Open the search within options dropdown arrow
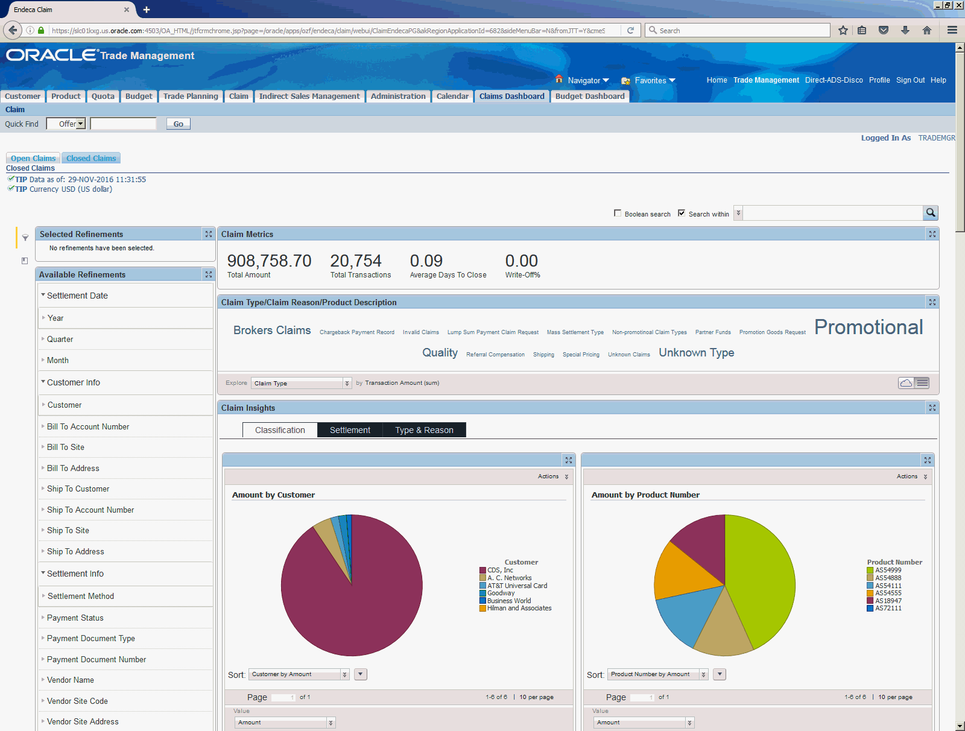Screen dimensions: 965x731 point(738,213)
